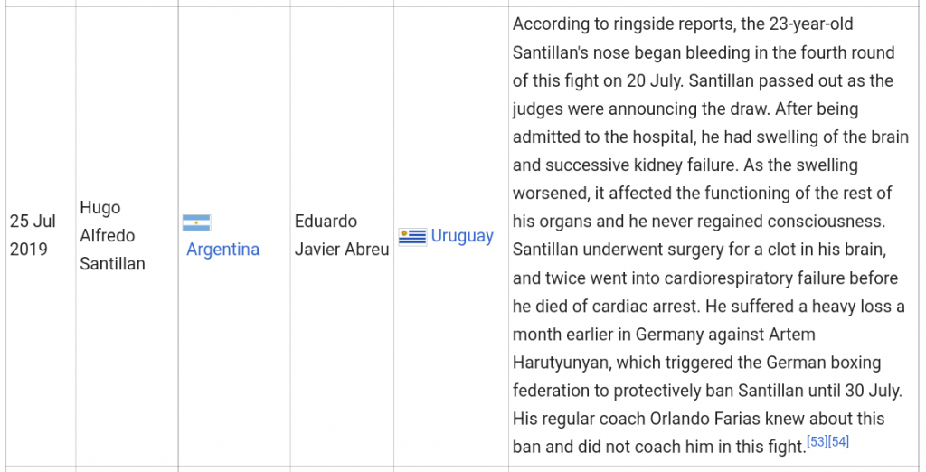The image size is (926, 472).
Task: Open citation reference [54]
Action: coord(838,441)
